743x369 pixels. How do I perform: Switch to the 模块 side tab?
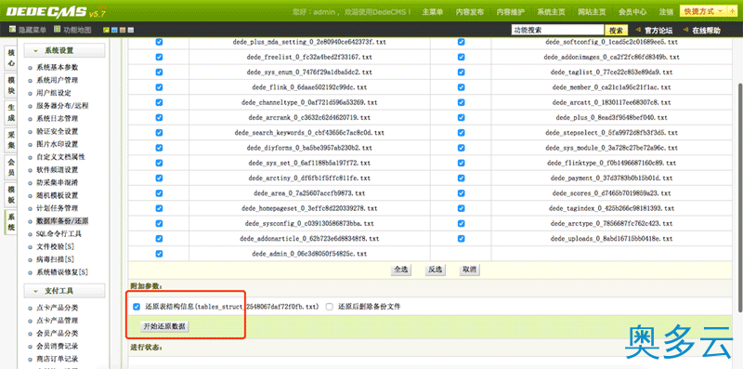pyautogui.click(x=11, y=86)
